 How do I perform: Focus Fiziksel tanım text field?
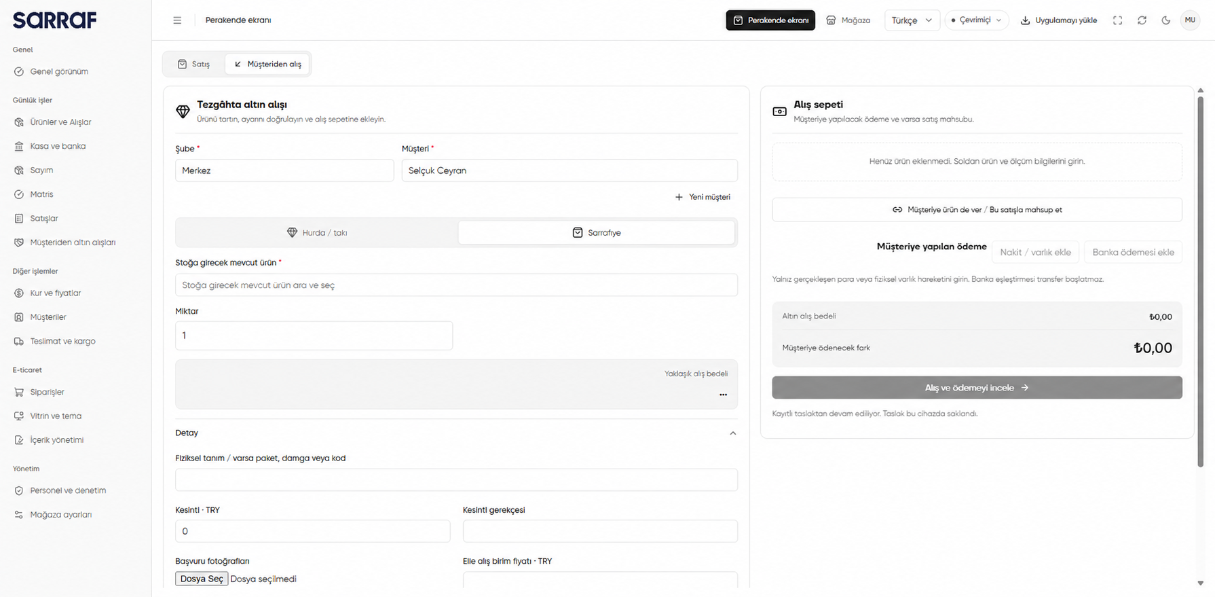[x=456, y=480]
